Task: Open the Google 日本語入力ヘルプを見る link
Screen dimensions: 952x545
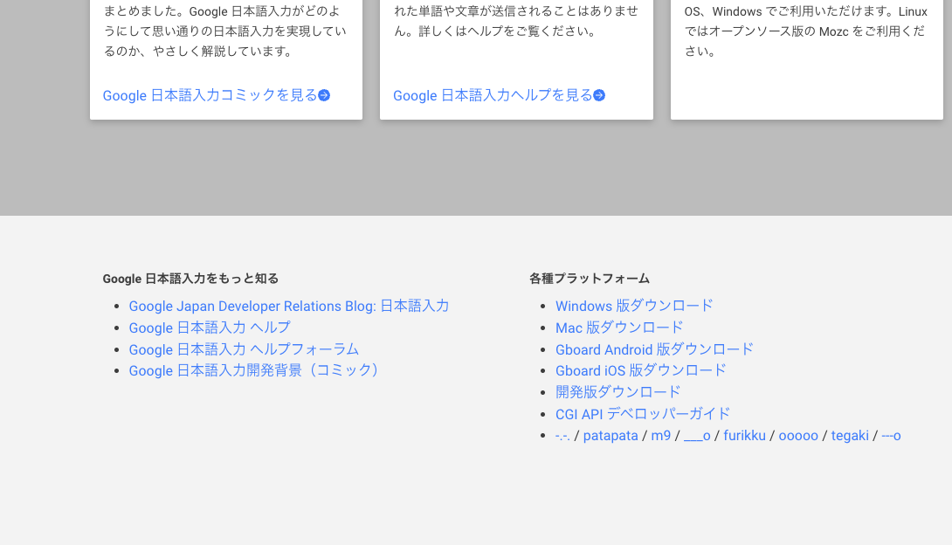Action: pyautogui.click(x=493, y=95)
